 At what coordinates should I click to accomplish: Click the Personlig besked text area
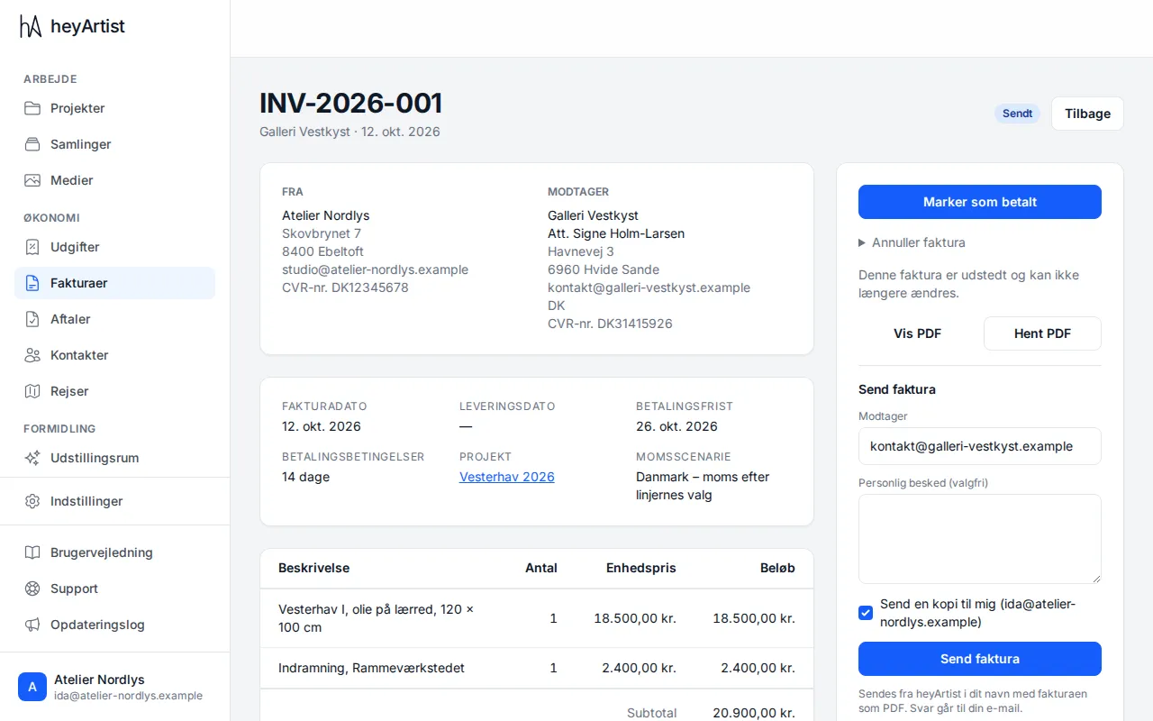point(980,539)
